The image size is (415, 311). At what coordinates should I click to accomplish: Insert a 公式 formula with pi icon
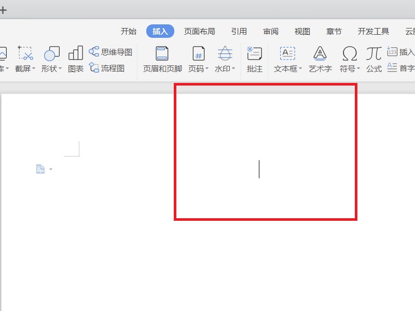coord(374,60)
